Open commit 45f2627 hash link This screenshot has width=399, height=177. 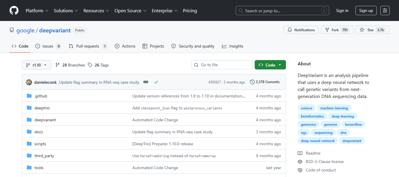coord(215,82)
